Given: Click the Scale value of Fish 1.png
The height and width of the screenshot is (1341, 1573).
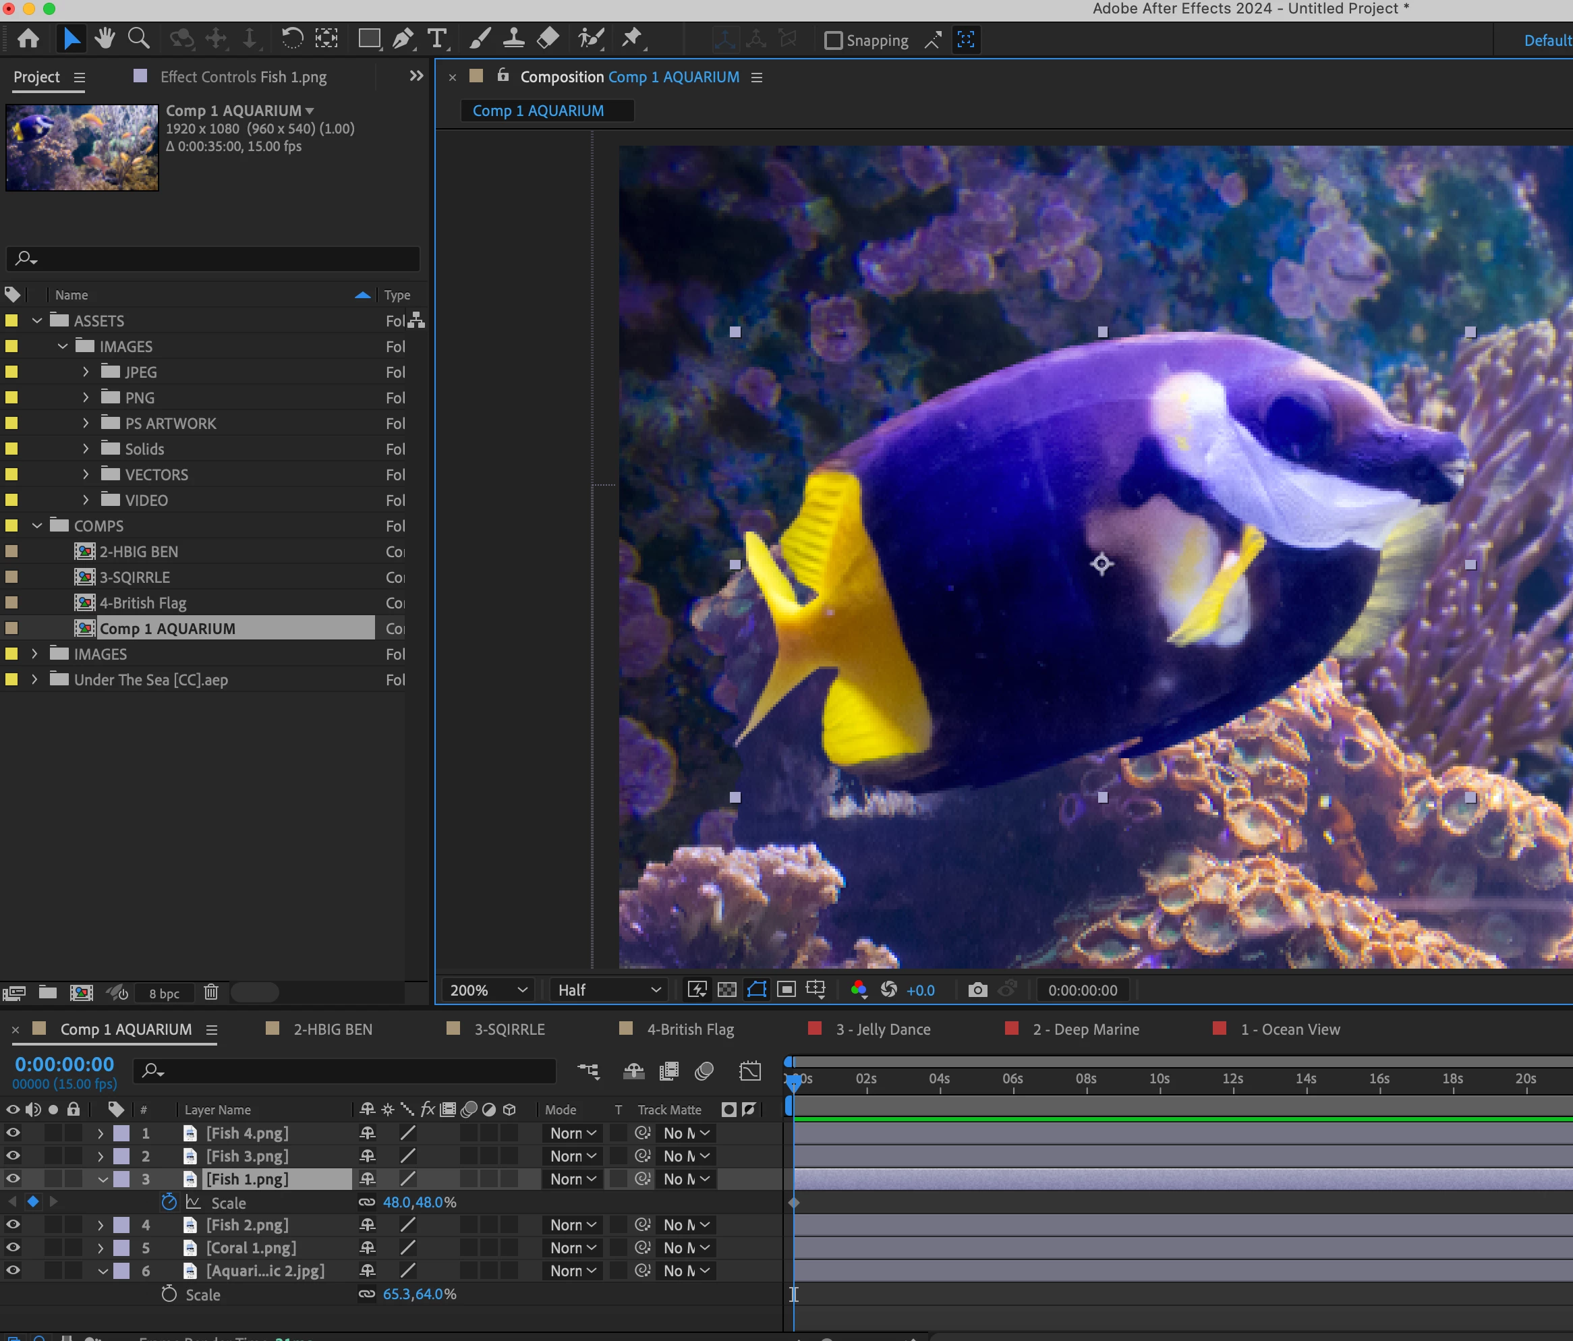Looking at the screenshot, I should point(419,1202).
